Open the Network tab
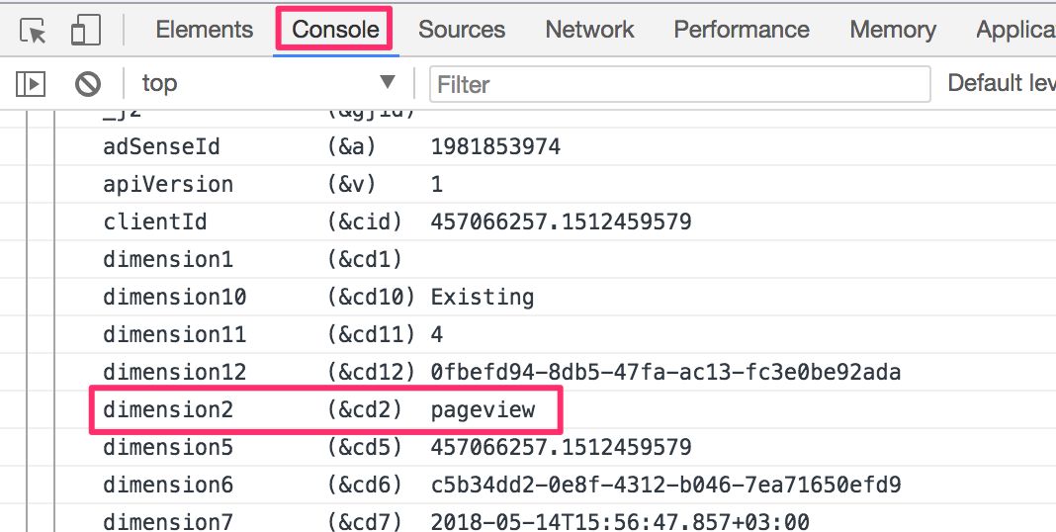The image size is (1056, 532). tap(589, 30)
